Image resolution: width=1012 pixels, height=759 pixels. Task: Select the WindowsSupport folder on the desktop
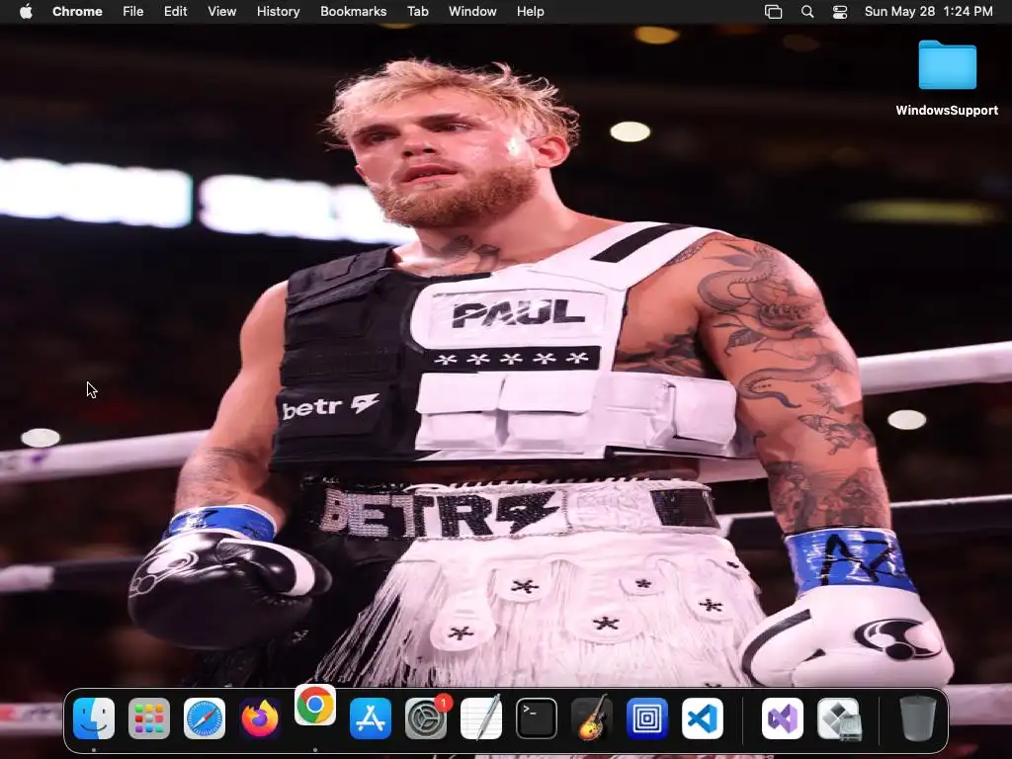pos(947,78)
